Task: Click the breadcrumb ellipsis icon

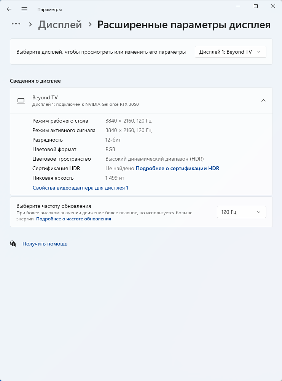Action: pos(16,24)
